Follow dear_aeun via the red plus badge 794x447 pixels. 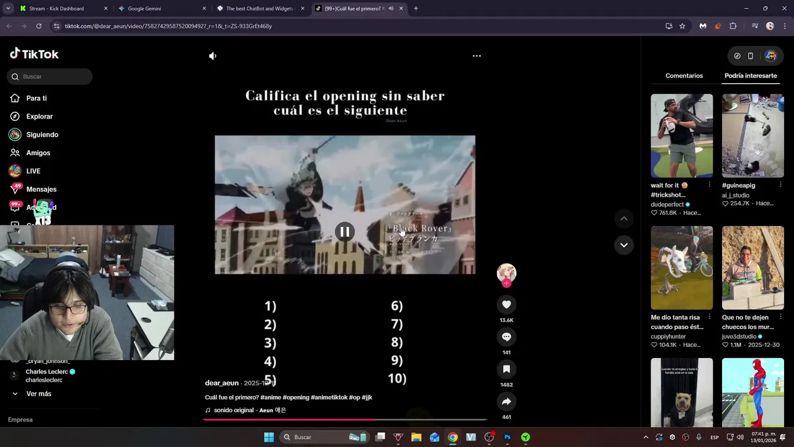(x=506, y=283)
